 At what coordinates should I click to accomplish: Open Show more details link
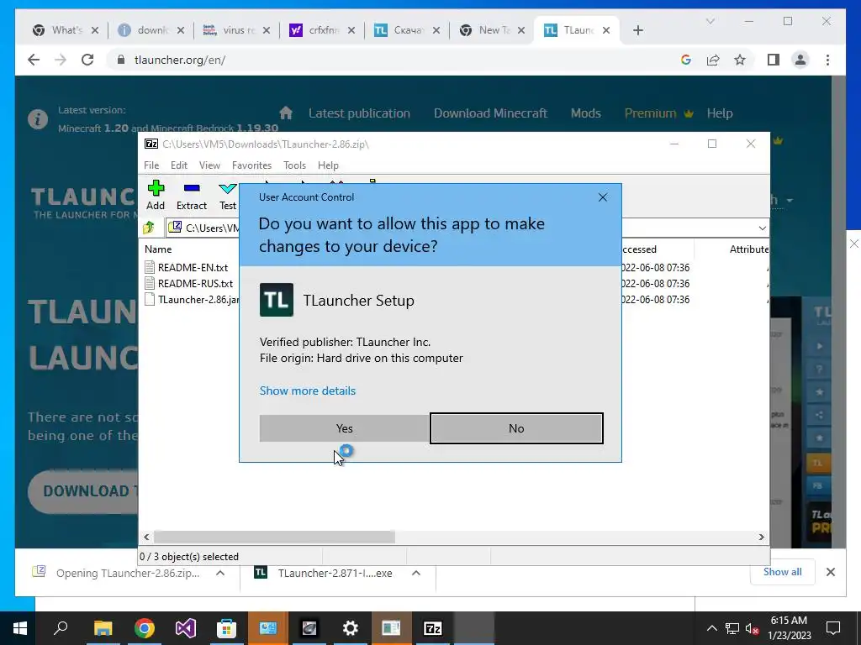[x=308, y=391]
